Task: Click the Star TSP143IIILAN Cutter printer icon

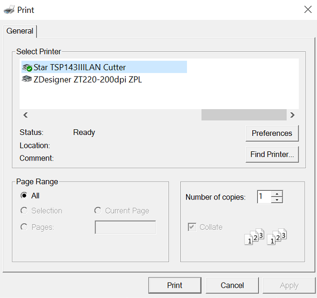Action: click(x=27, y=67)
